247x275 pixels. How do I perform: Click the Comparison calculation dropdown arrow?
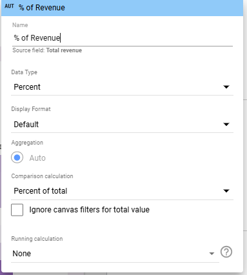point(226,191)
